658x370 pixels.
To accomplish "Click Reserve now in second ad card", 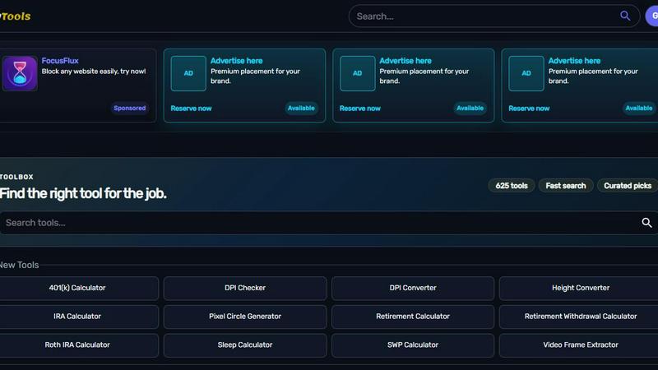I will [360, 109].
